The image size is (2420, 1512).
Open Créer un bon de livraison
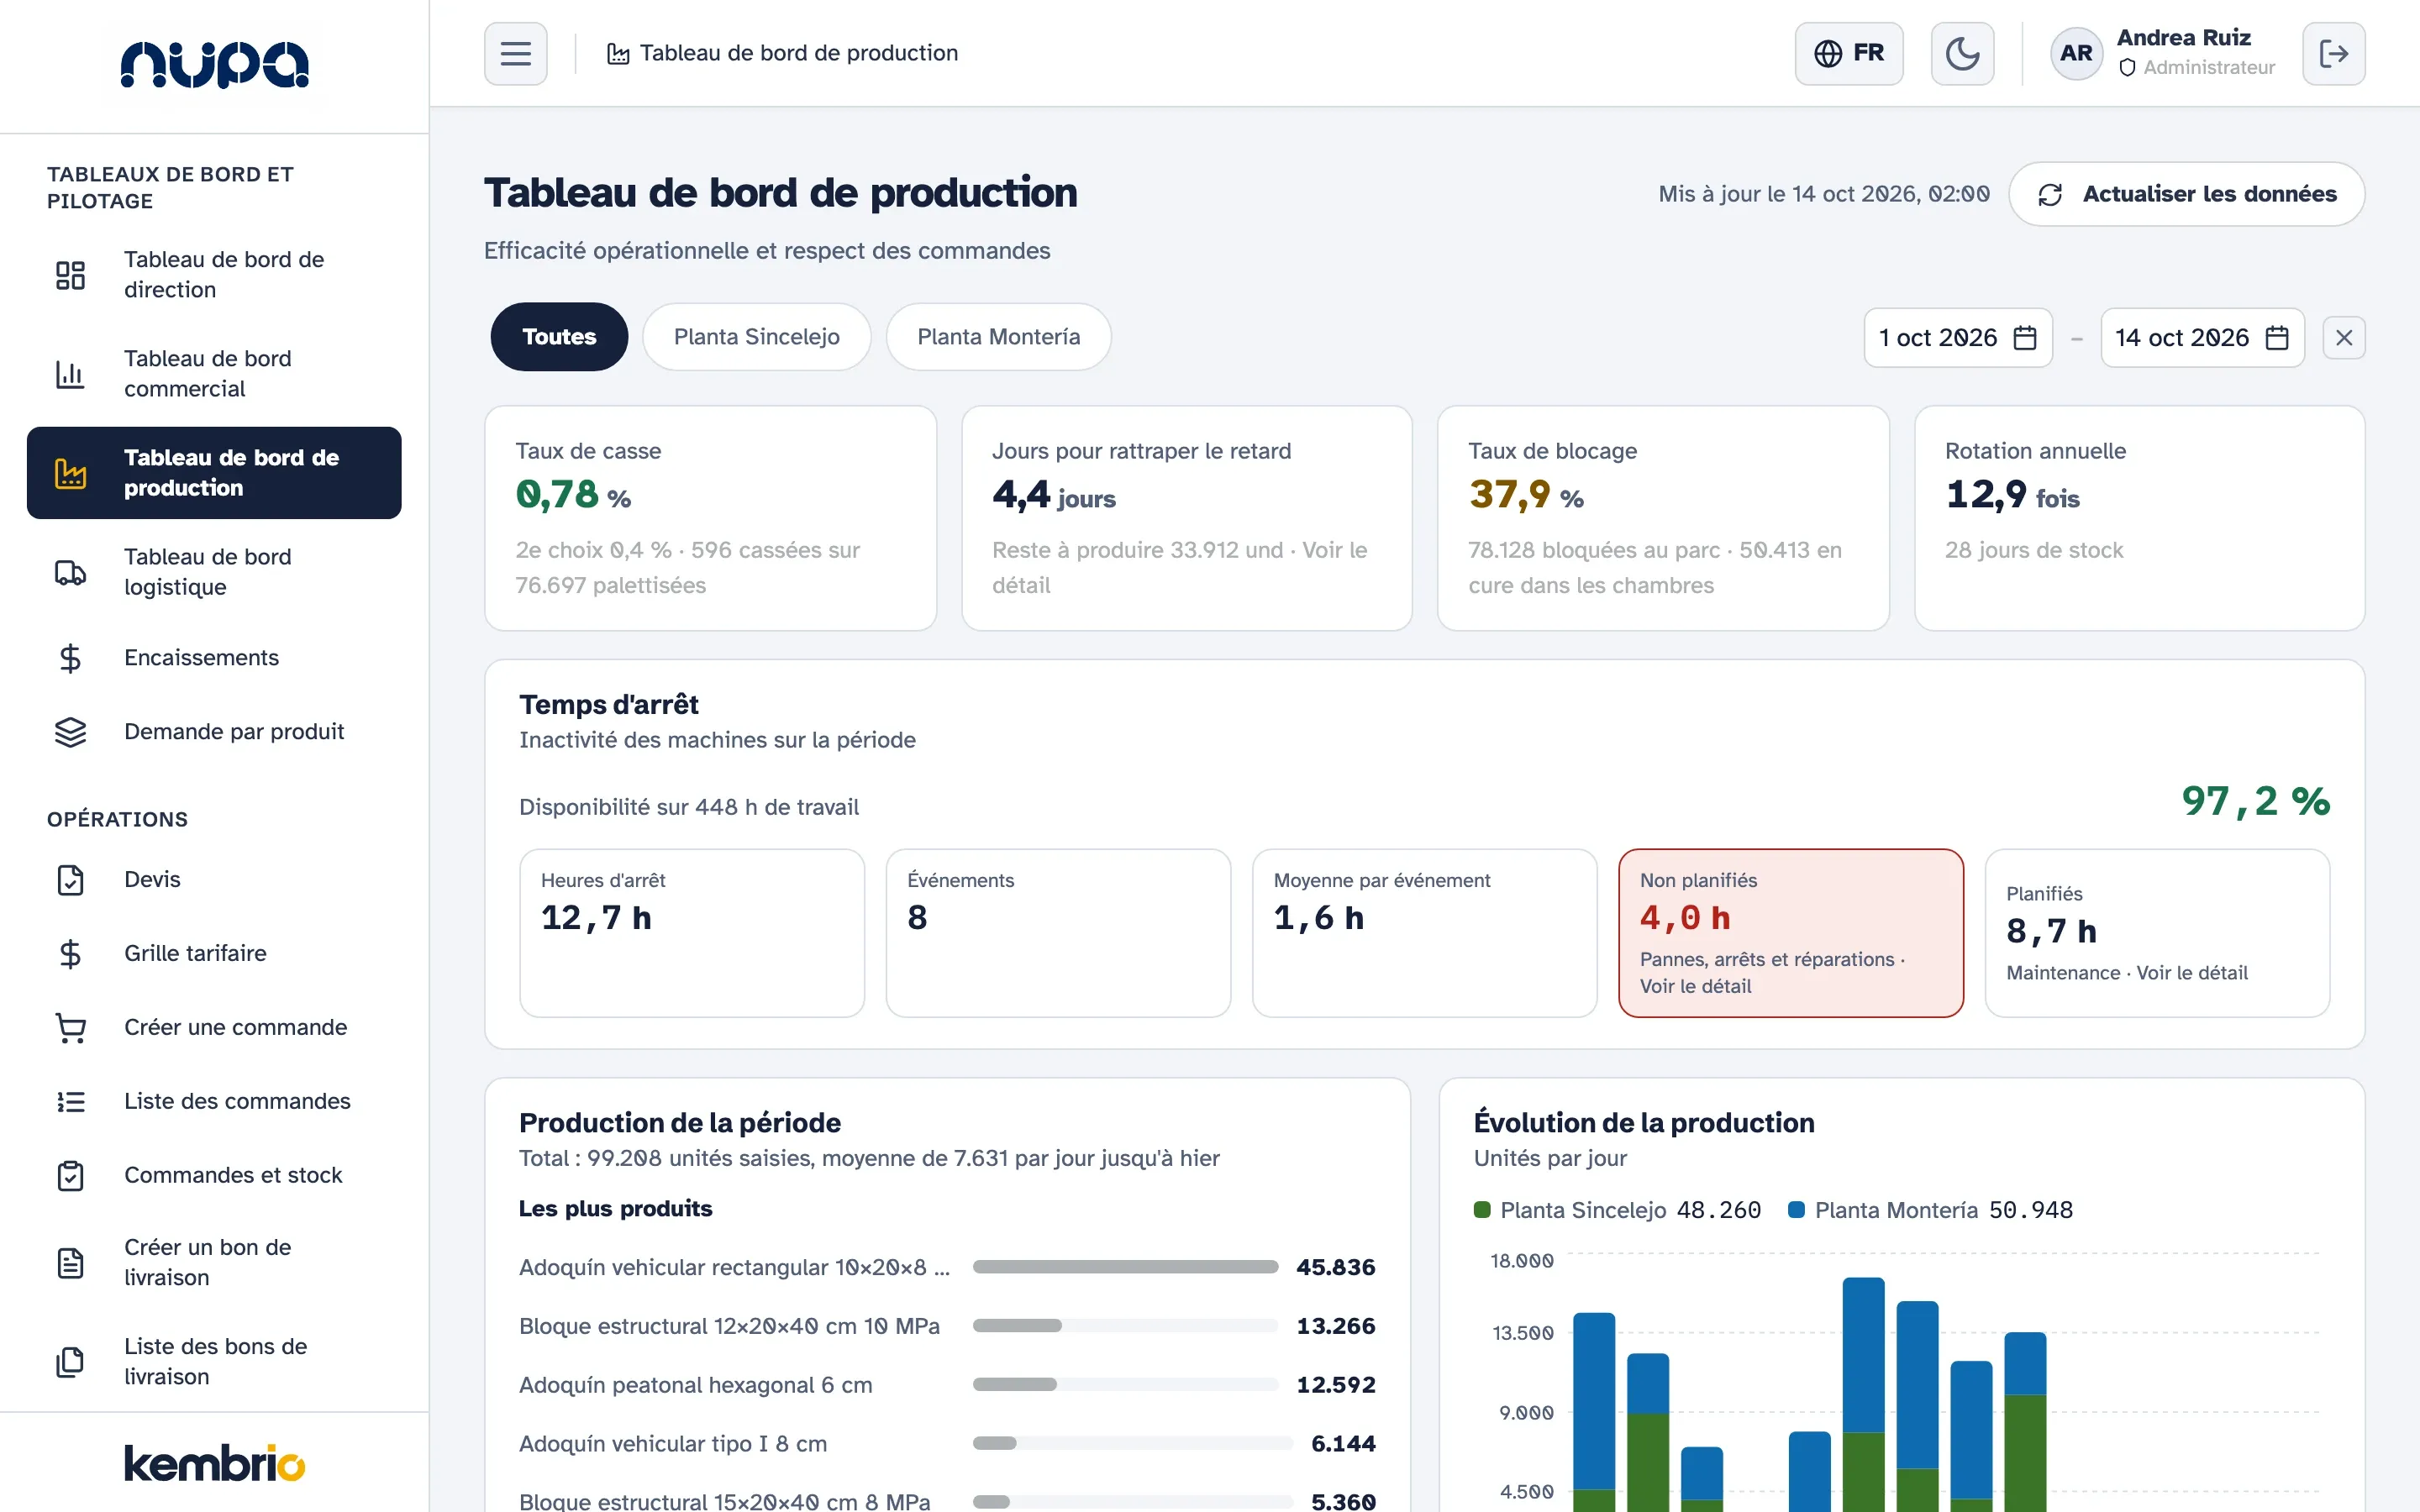214,1262
